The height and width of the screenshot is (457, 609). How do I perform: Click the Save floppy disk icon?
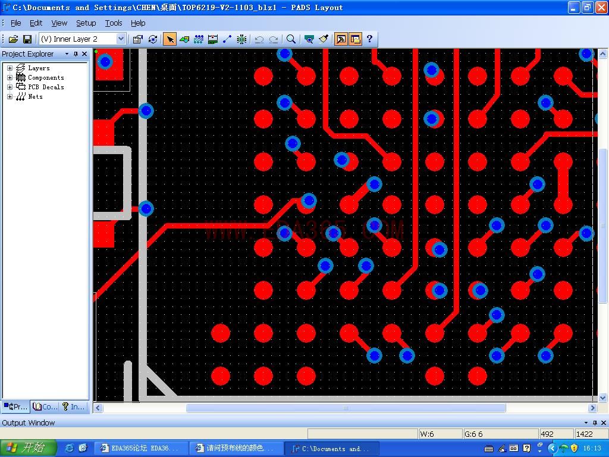tap(27, 39)
